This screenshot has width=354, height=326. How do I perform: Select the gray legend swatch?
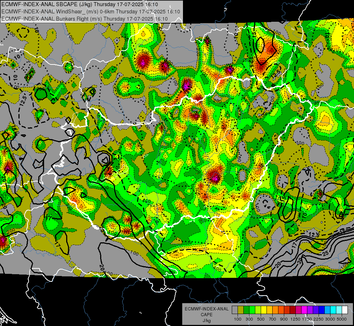[235, 310]
